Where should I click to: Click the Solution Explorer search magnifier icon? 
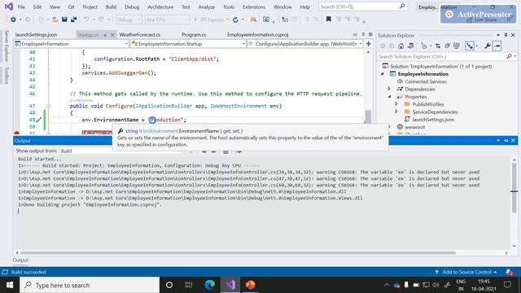tap(509, 56)
